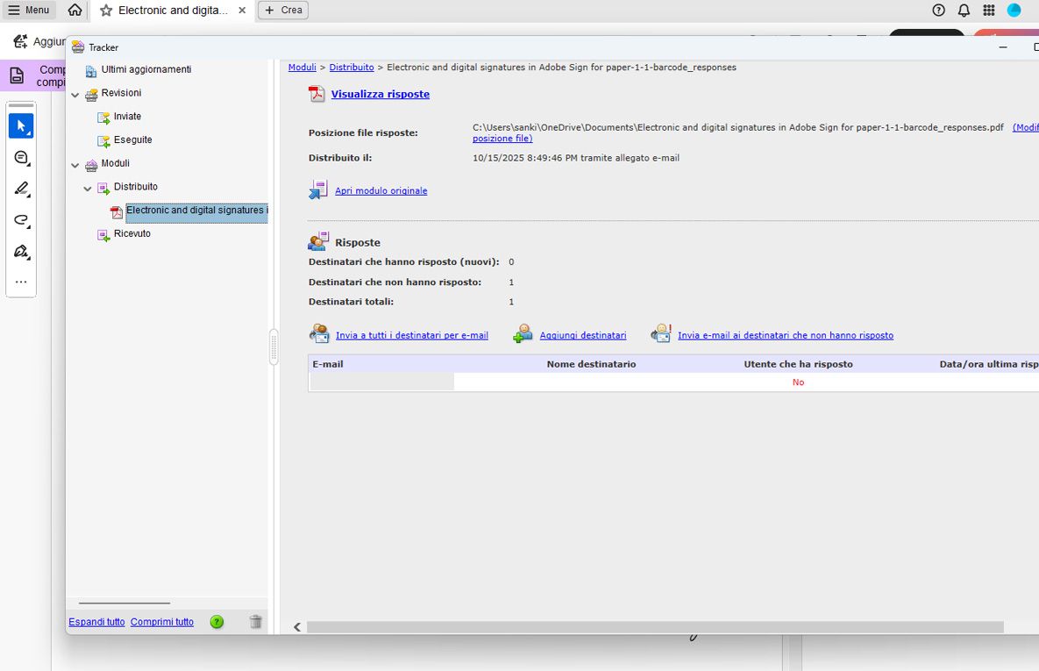Click the horizontal scrollbar in Tracker

[655, 627]
